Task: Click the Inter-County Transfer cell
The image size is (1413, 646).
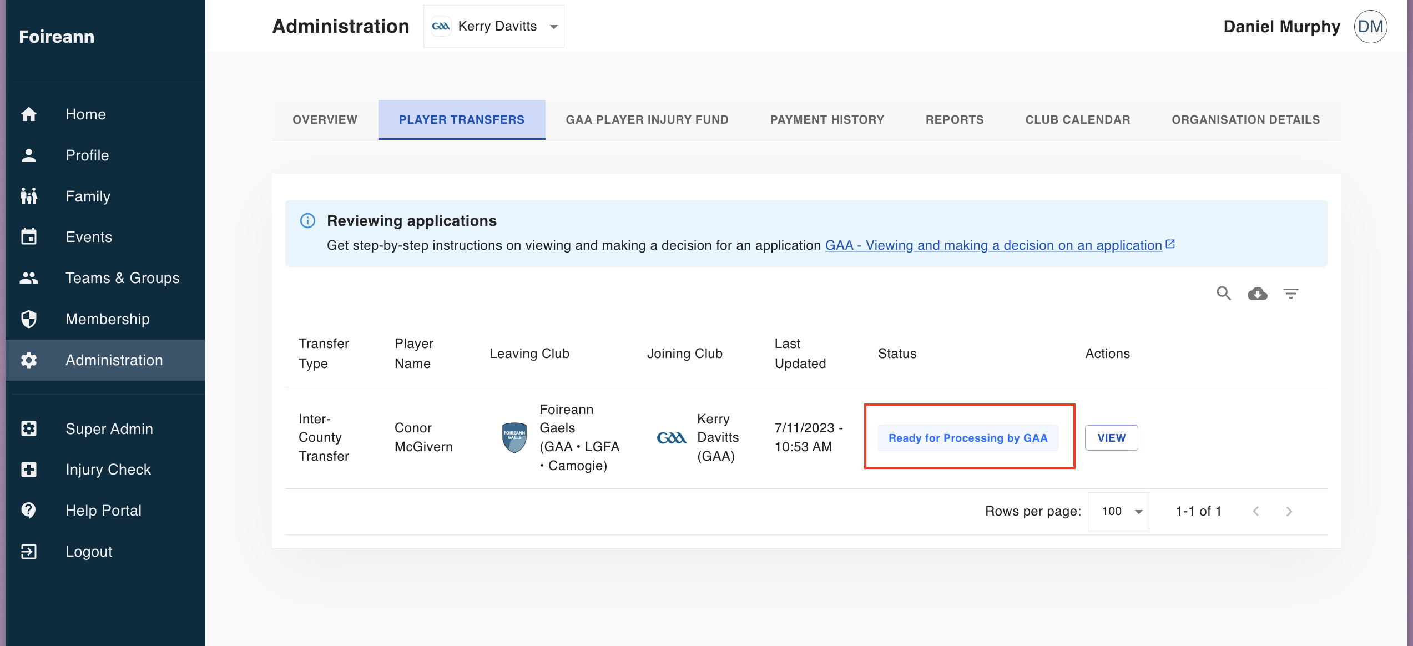Action: coord(324,437)
